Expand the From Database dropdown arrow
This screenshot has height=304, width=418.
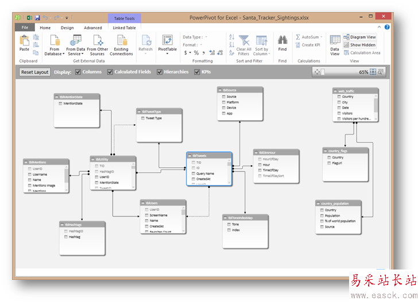[x=63, y=54]
